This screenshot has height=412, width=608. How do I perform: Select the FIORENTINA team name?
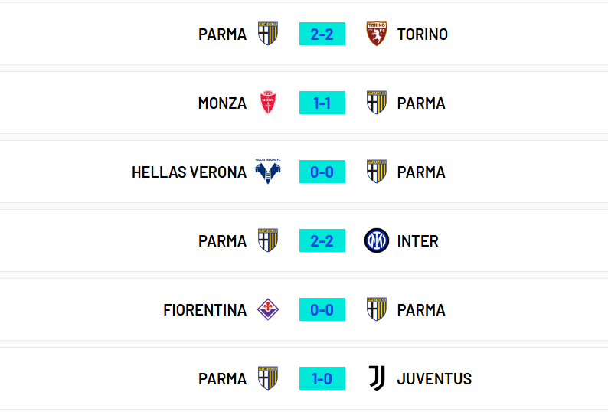(204, 310)
